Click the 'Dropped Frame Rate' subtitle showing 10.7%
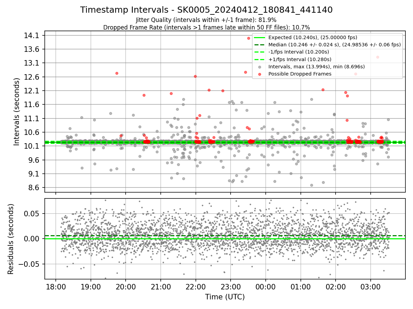Image resolution: width=413 pixels, height=309 pixels. [x=206, y=27]
